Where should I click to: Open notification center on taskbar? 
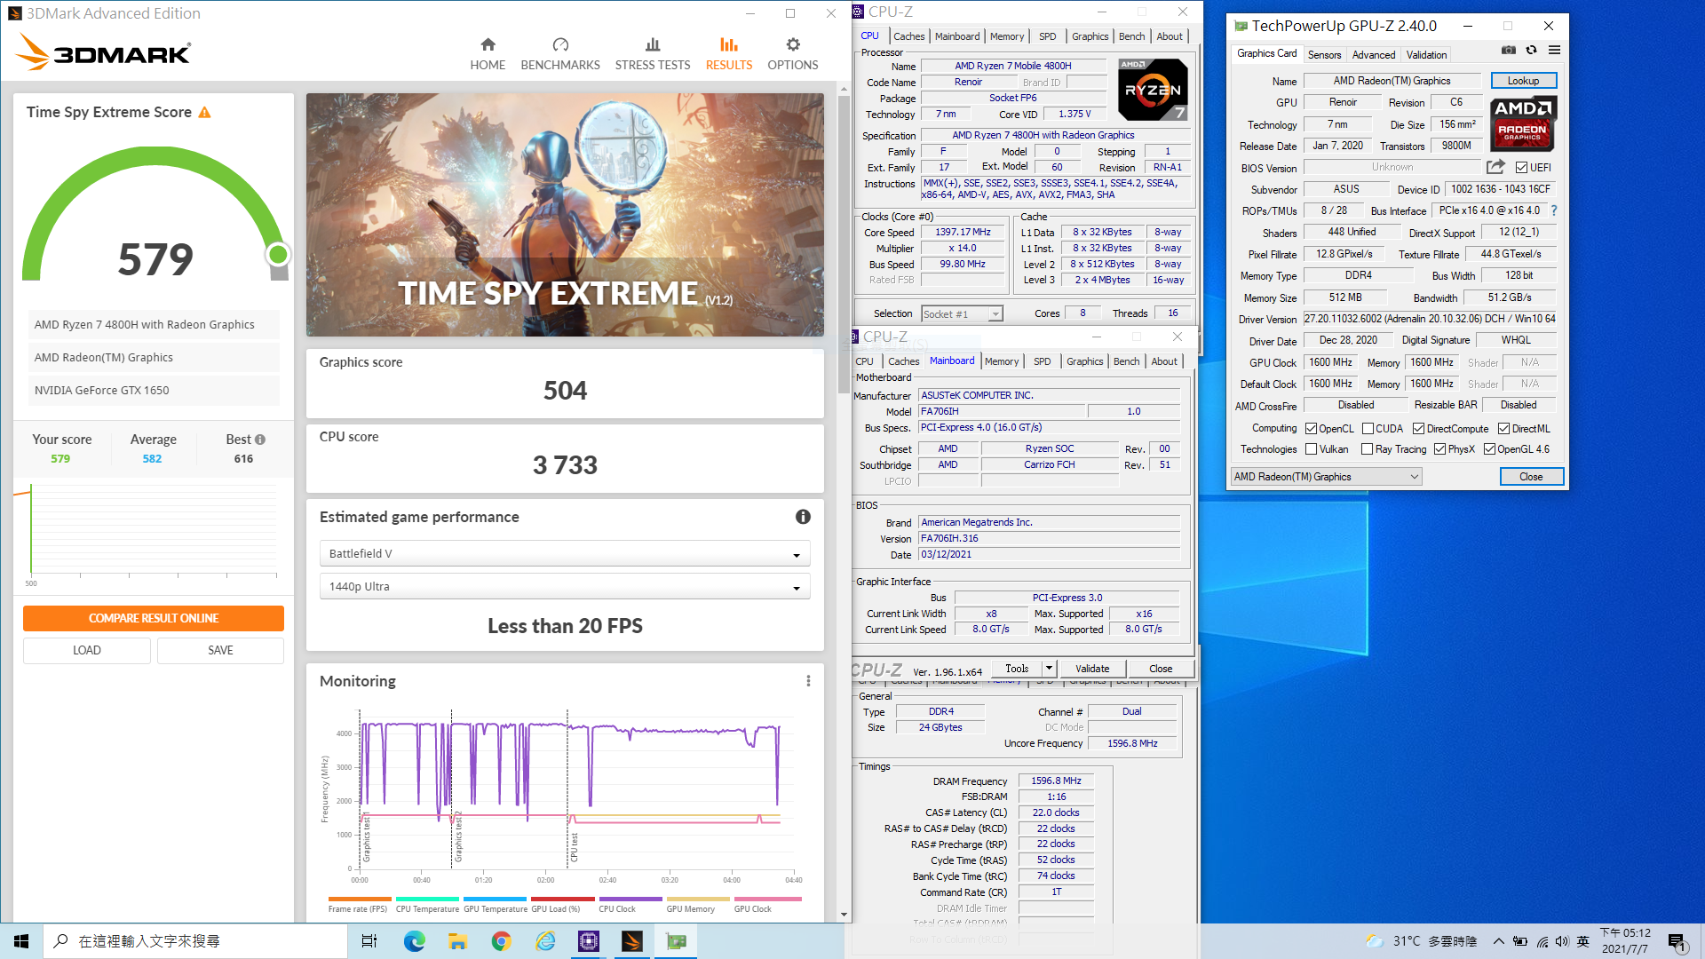(x=1677, y=941)
